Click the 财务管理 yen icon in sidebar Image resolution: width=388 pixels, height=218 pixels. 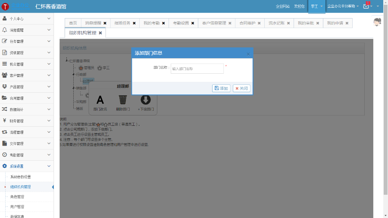click(4, 121)
